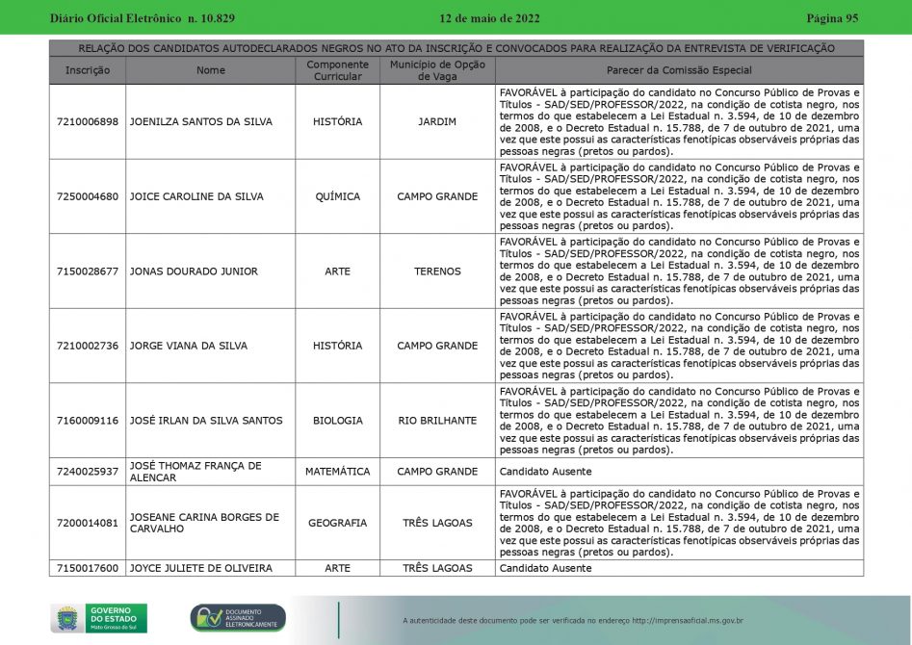Click Candidato Ausente for José Thomaz França
The image size is (912, 645).
coord(545,472)
